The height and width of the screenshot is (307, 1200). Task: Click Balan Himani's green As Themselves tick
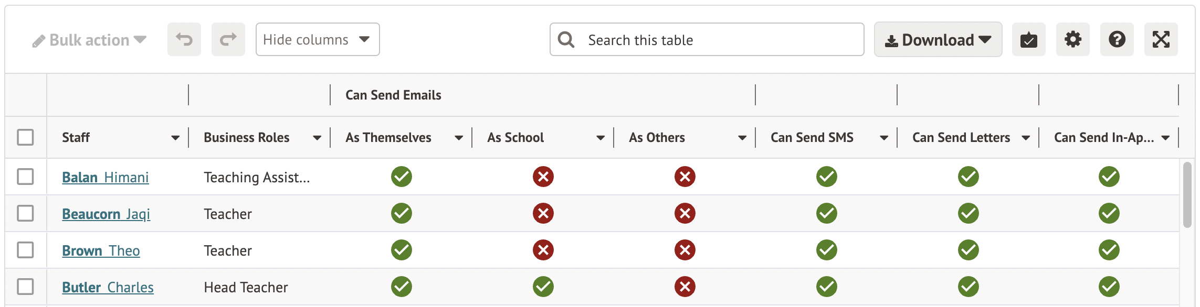[401, 177]
